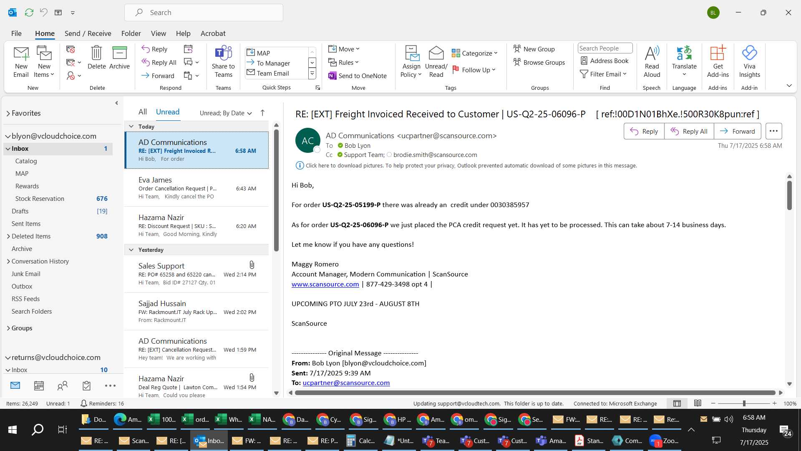Switch to Send / Receive tab
801x451 pixels.
[88, 33]
